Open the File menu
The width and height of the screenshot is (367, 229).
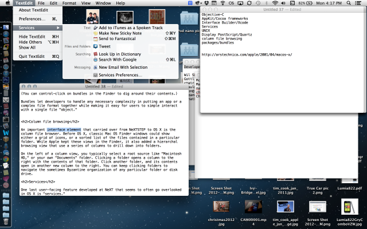(x=41, y=3)
